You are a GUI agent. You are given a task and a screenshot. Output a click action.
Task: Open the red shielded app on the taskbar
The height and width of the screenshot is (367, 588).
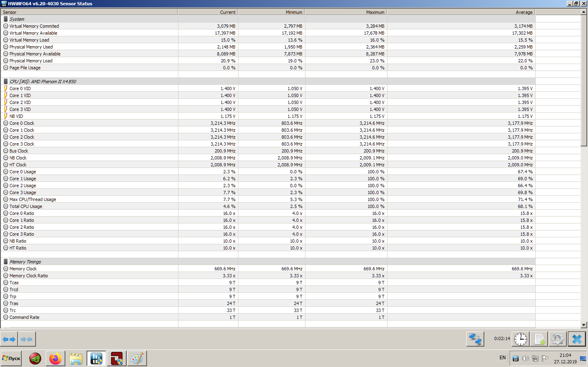tap(117, 358)
